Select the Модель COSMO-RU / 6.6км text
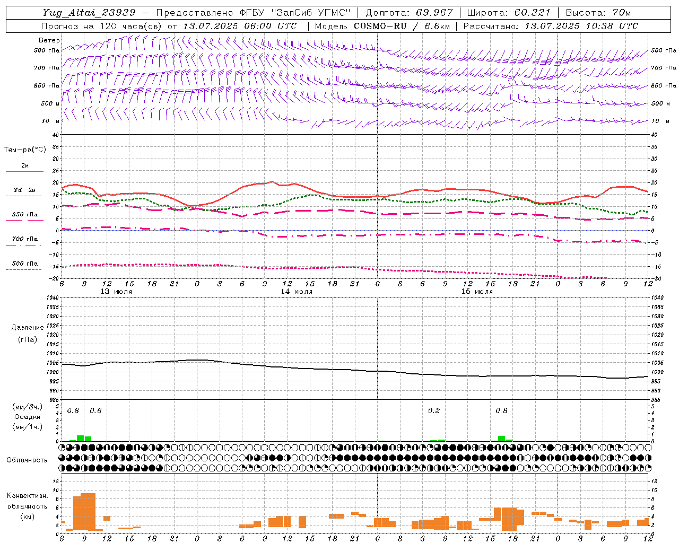Screen dimensions: 679x543 coord(382,26)
